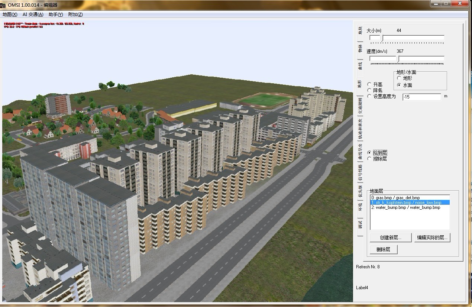
Task: Open the 环境 vertical tab
Action: pyautogui.click(x=360, y=207)
